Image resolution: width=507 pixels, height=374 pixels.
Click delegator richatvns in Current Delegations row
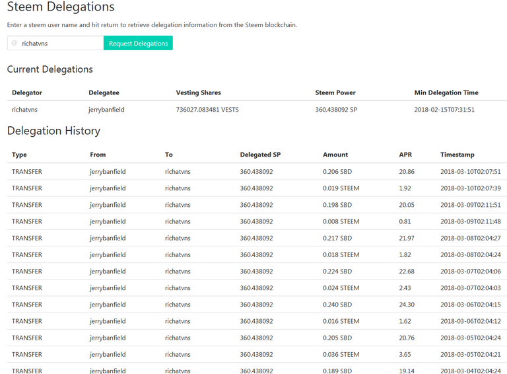coord(26,110)
